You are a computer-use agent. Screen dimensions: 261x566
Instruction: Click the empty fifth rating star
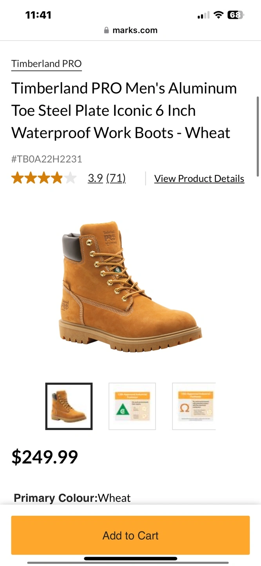coord(70,178)
